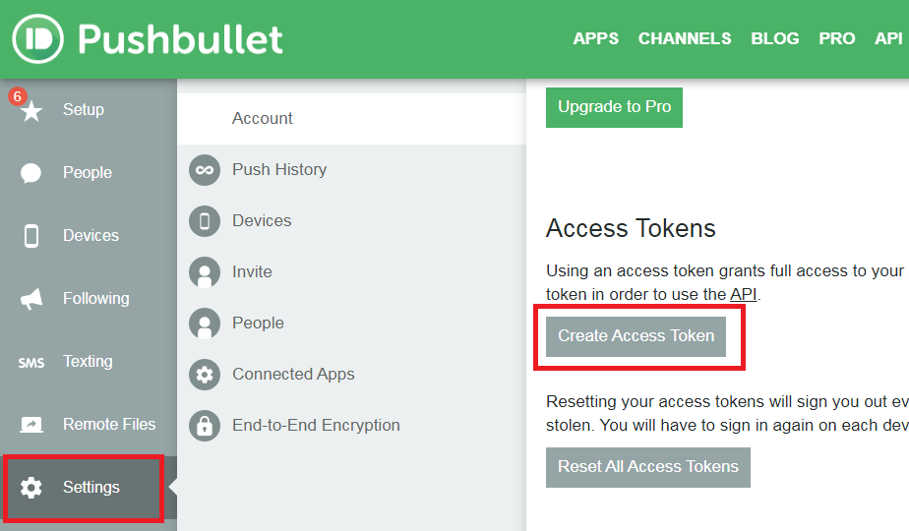Click the Remote Files laptop icon
Image resolution: width=909 pixels, height=531 pixels.
[31, 425]
